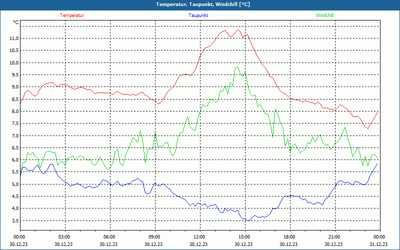Click the 15:00 time axis label
The image size is (400, 250).
pos(245,237)
